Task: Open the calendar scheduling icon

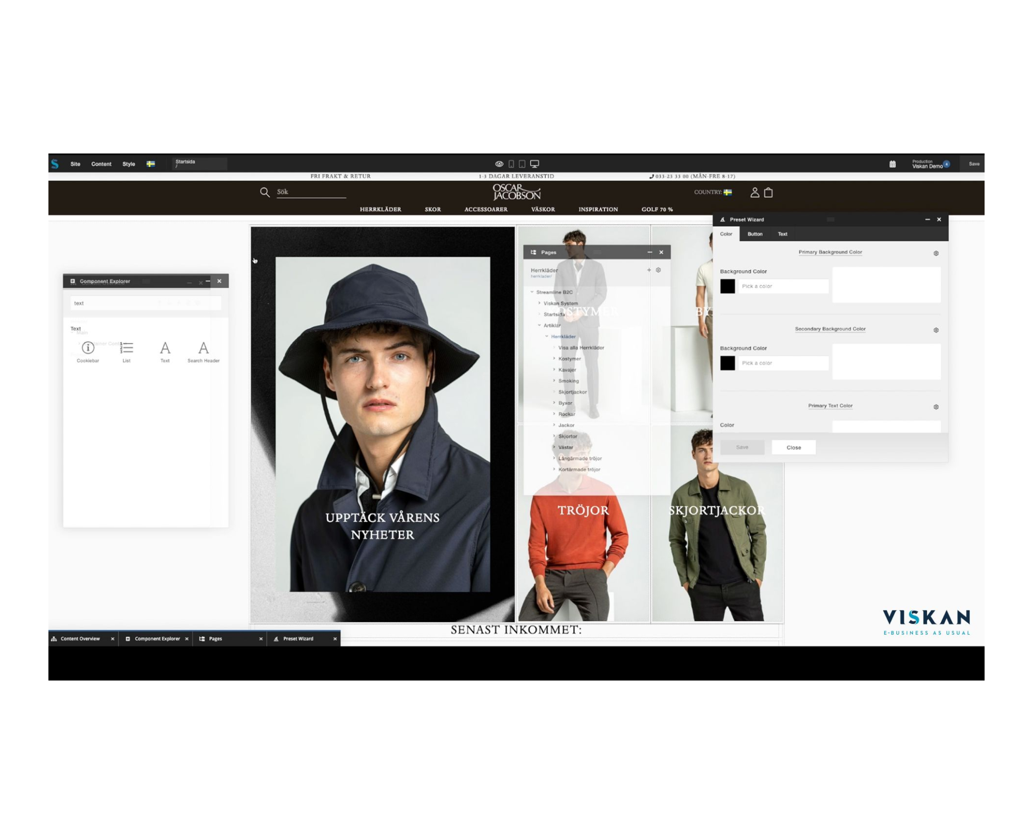Action: [x=892, y=164]
